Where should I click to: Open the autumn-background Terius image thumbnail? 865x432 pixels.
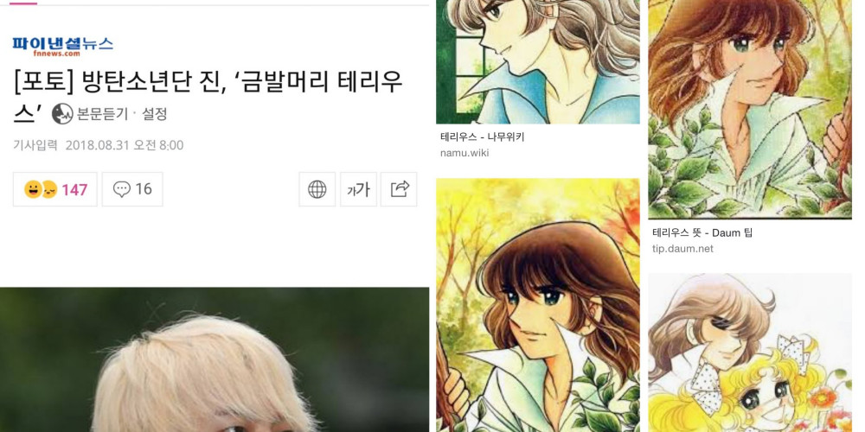point(538,305)
